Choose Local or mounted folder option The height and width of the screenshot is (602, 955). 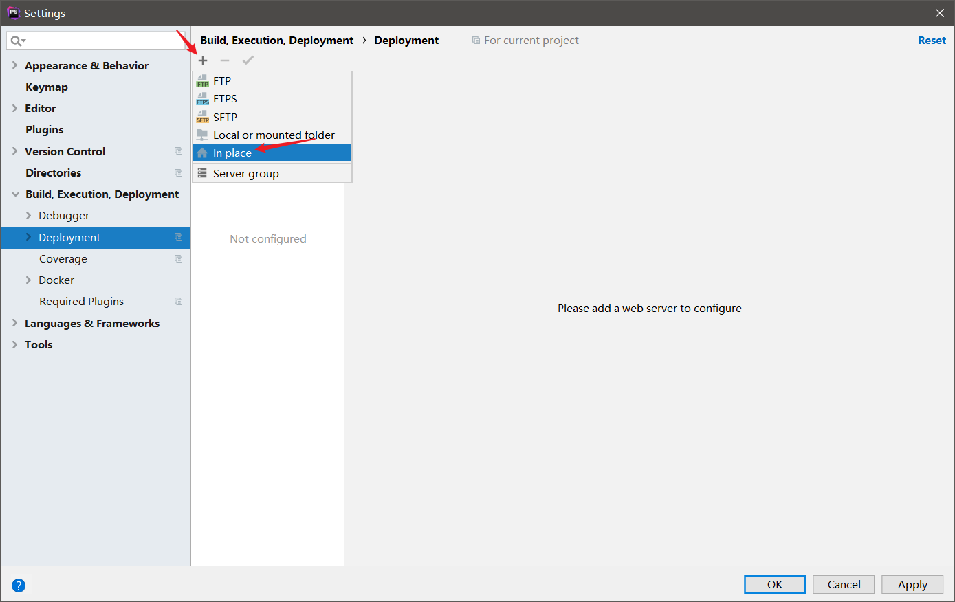pyautogui.click(x=273, y=135)
